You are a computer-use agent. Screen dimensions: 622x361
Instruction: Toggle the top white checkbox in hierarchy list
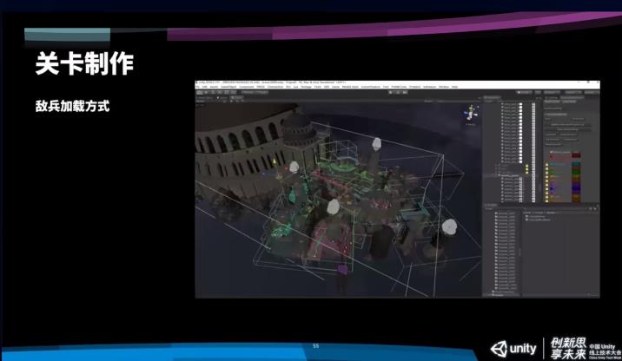[520, 105]
